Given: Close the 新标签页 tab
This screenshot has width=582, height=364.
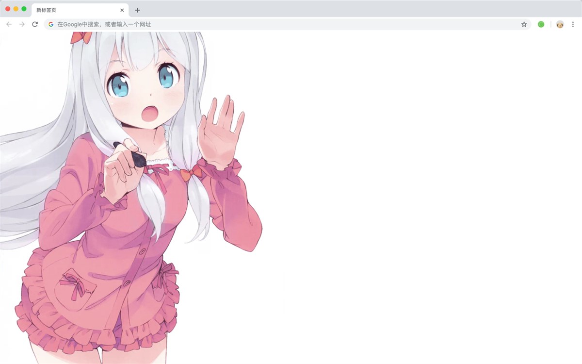Looking at the screenshot, I should [122, 10].
